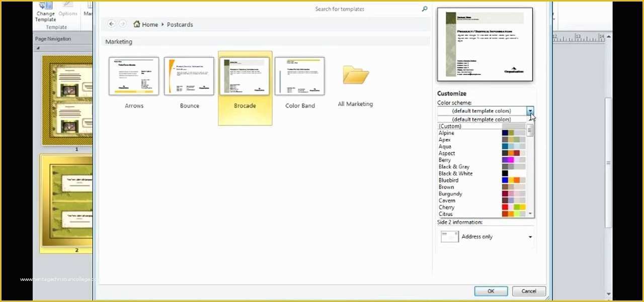Choose the Alpine color scheme

click(x=481, y=133)
